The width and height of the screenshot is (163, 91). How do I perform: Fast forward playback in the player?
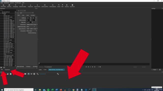click(x=92, y=67)
